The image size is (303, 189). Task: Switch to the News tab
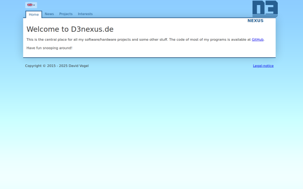tap(49, 14)
